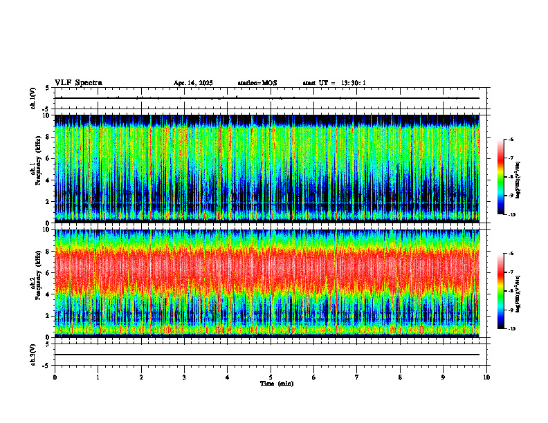Click the "ch.3(V)" axis label
Screen dimensions: 548x423
[33, 355]
